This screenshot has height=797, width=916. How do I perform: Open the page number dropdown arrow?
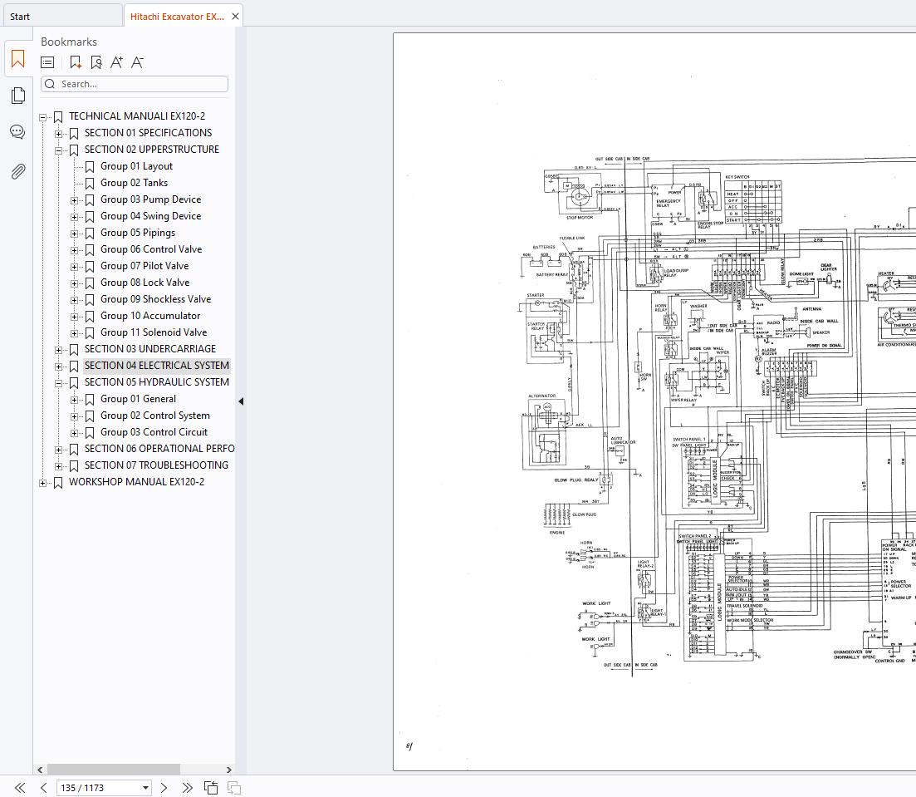pos(145,788)
